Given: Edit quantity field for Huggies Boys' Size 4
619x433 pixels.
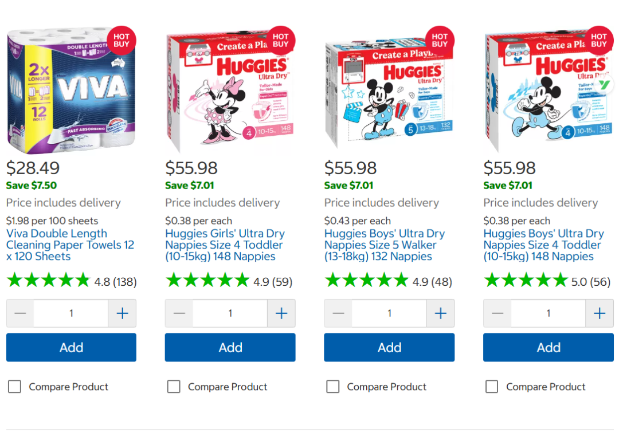Looking at the screenshot, I should point(548,313).
